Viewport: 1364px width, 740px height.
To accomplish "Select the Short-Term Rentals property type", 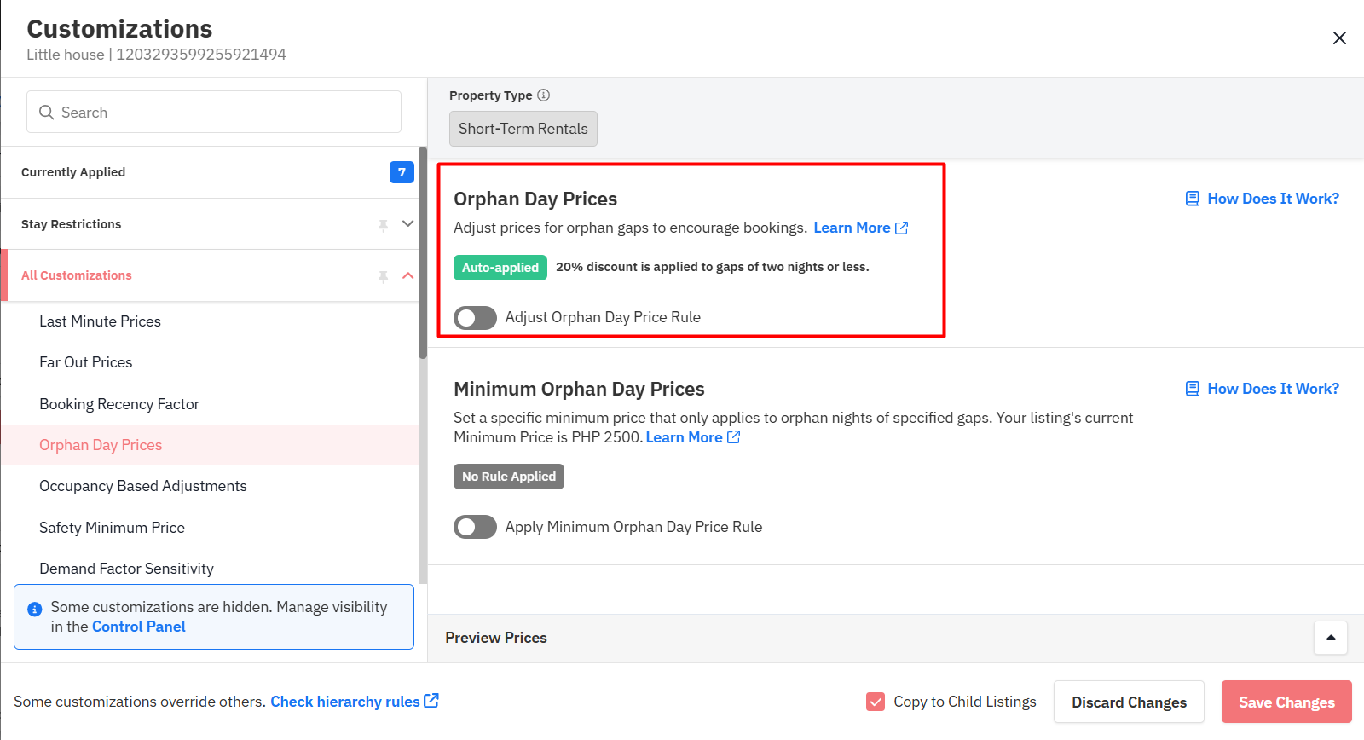I will point(523,129).
